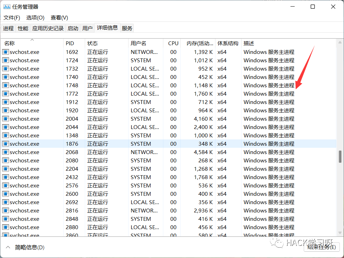
Task: Click icon of svchost.exe PID 2004
Action: click(x=6, y=119)
